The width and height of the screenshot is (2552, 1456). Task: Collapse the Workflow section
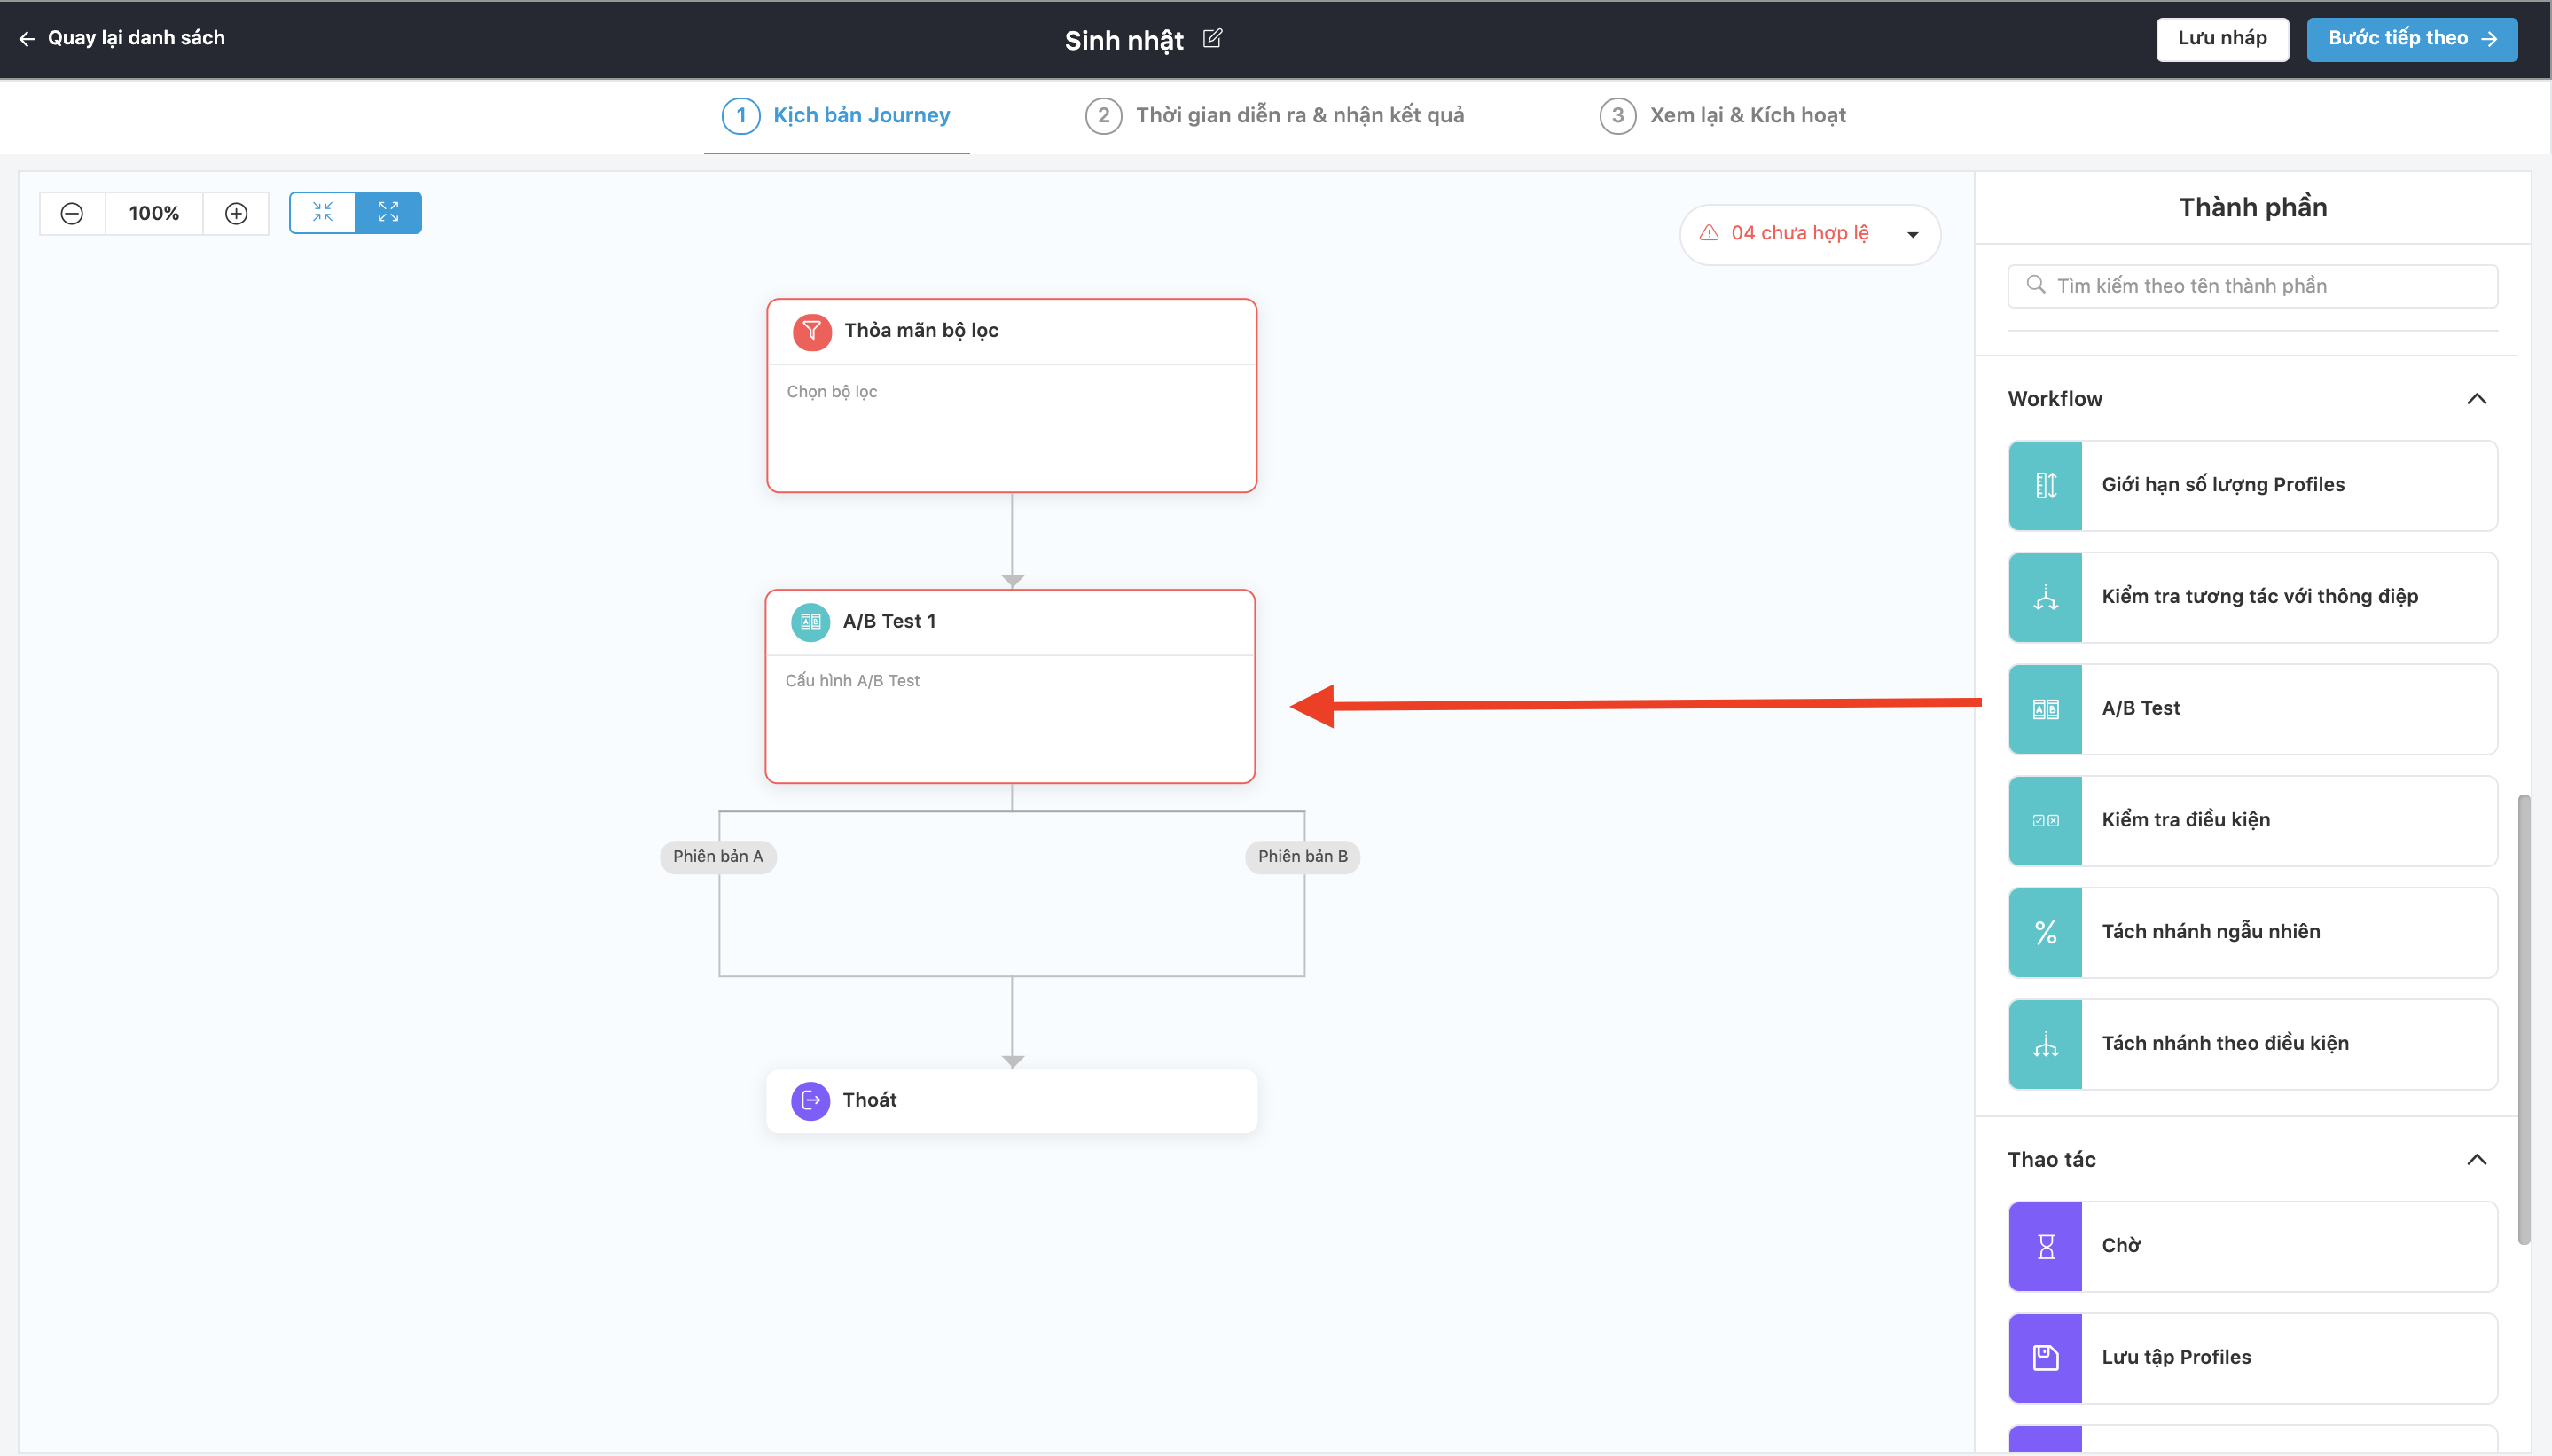point(2476,399)
